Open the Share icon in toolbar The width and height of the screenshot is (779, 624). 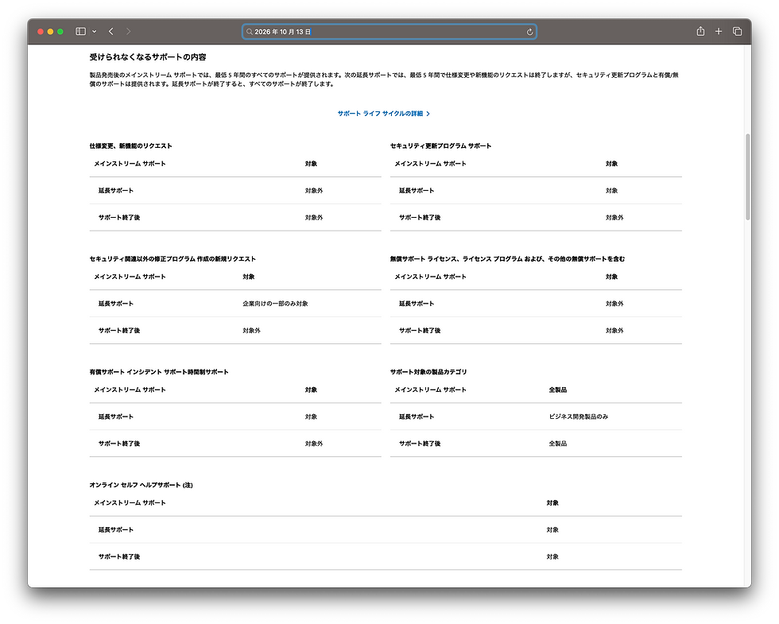pos(700,31)
